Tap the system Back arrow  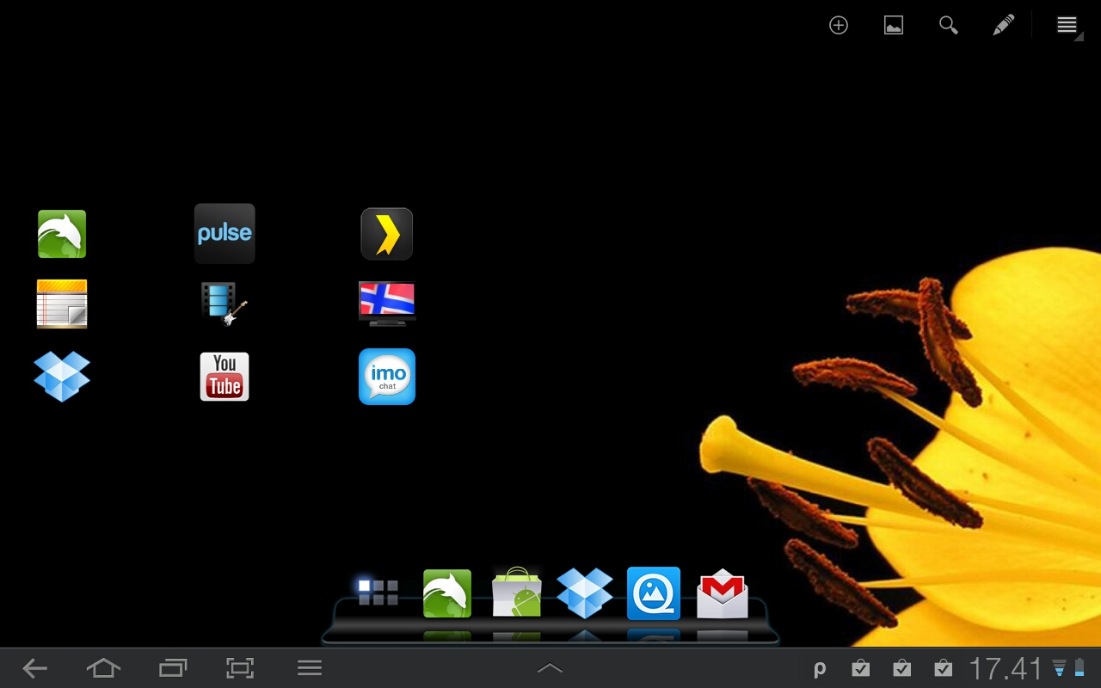click(x=35, y=668)
